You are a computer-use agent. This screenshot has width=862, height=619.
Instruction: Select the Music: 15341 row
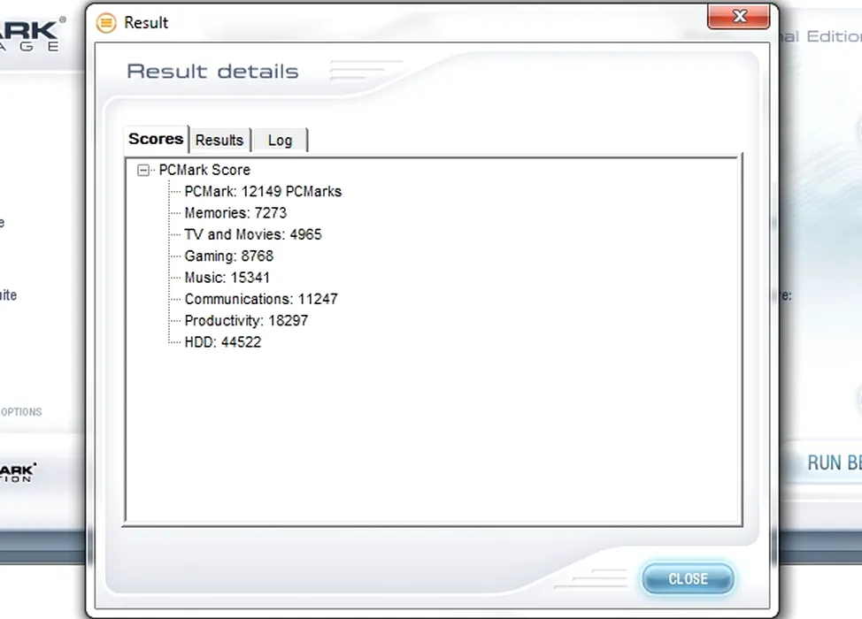tap(227, 278)
